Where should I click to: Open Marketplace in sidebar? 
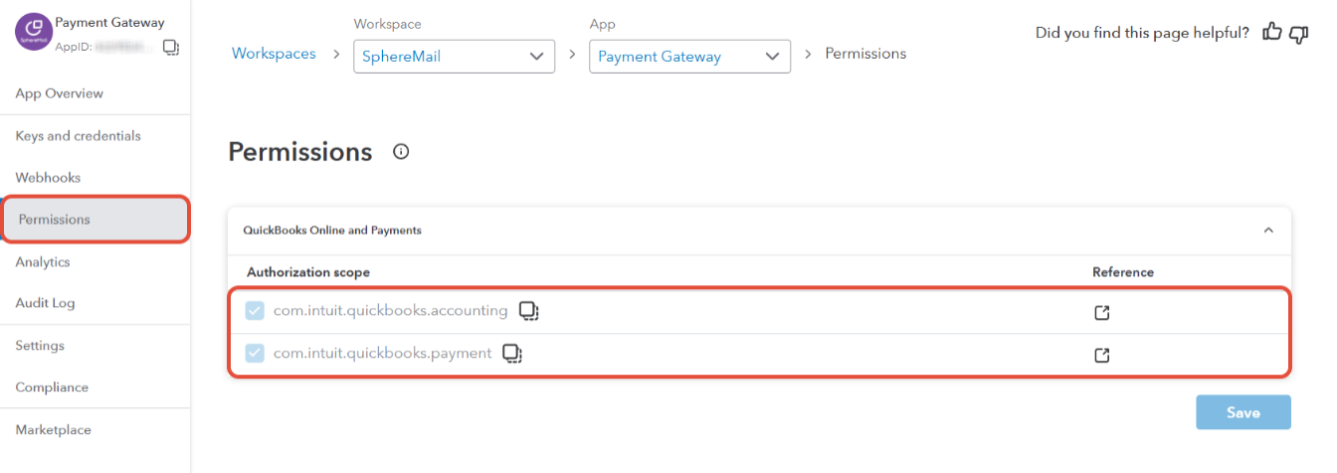[x=53, y=430]
